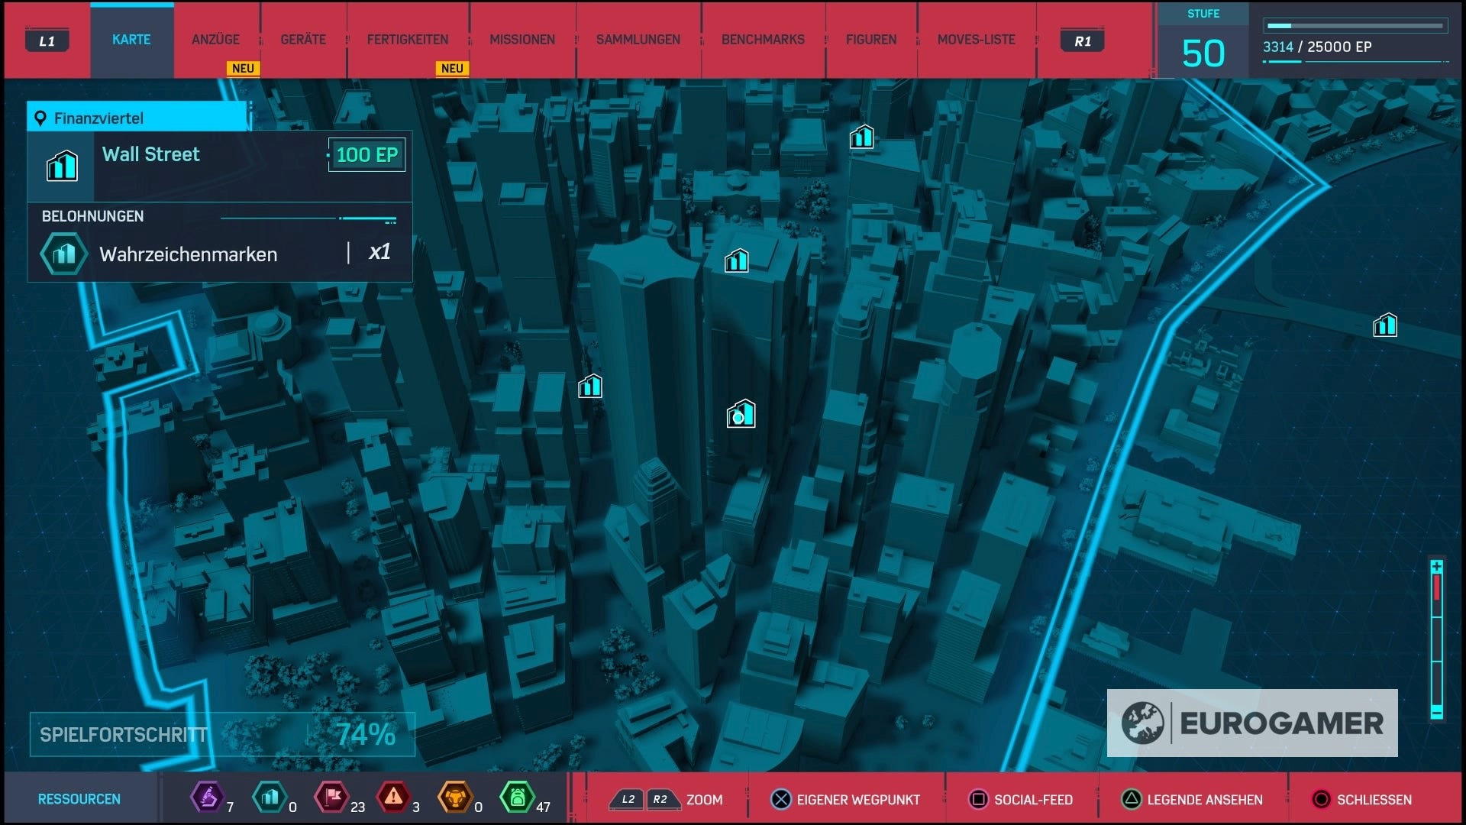Select the highlighted Wall Street landmark marker
The image size is (1466, 825).
(741, 414)
